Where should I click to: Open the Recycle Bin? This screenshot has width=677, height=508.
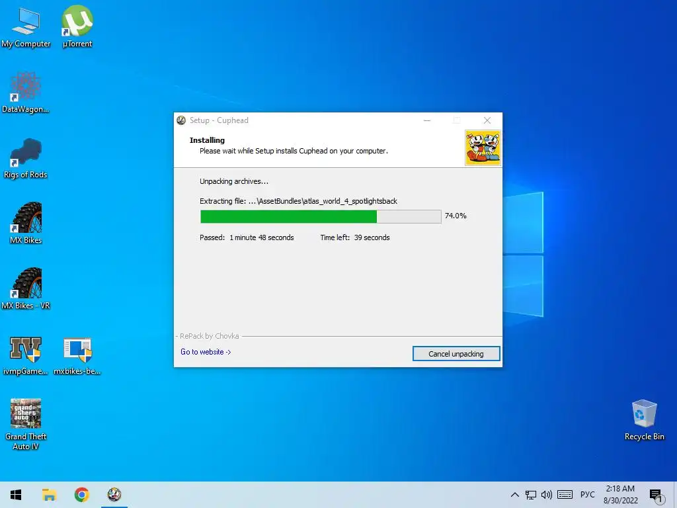click(644, 420)
